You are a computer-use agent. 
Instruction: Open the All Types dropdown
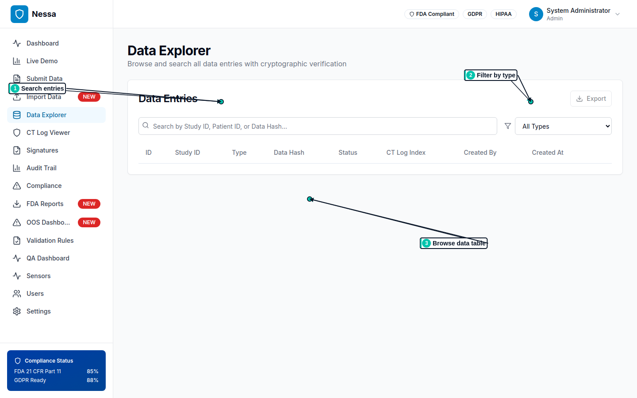pyautogui.click(x=563, y=126)
